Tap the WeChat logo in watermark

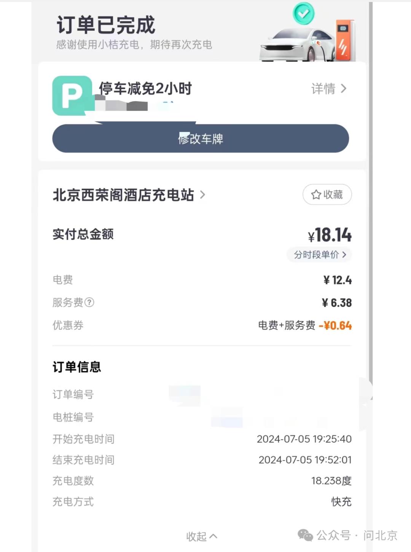tap(305, 535)
